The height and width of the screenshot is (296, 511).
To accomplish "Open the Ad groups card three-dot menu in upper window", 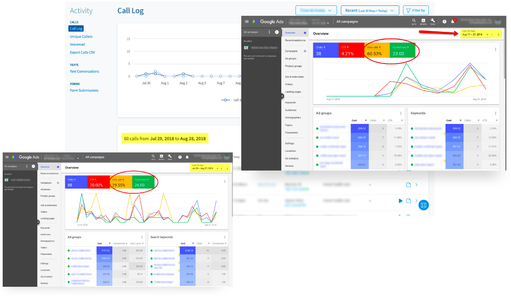I will tap(401, 113).
